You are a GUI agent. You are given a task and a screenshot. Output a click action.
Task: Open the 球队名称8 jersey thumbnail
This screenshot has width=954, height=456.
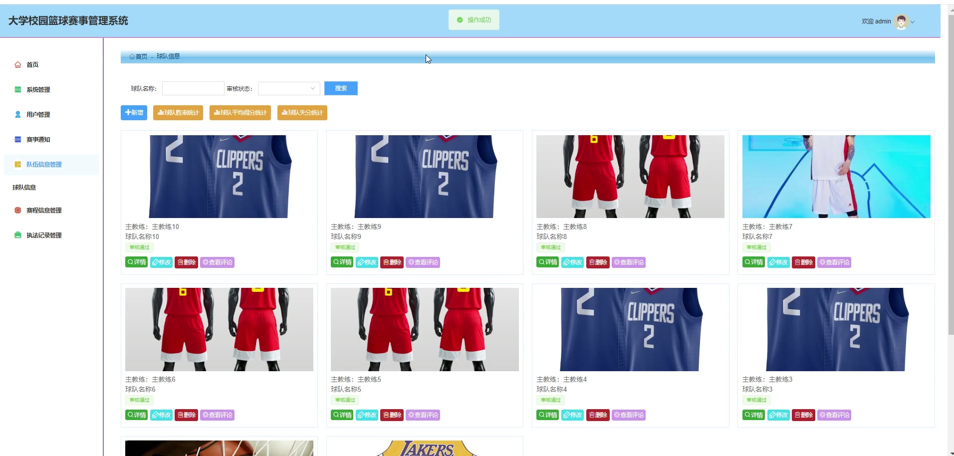pyautogui.click(x=630, y=177)
